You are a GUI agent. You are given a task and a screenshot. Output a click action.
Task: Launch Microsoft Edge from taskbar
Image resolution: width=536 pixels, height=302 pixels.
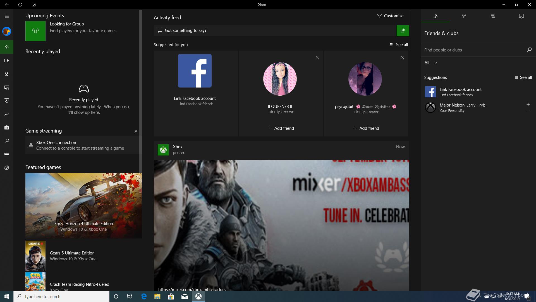(x=144, y=296)
